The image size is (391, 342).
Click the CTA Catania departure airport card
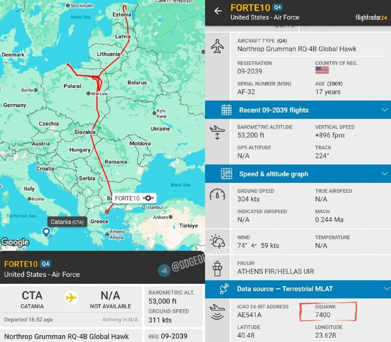[x=32, y=299]
